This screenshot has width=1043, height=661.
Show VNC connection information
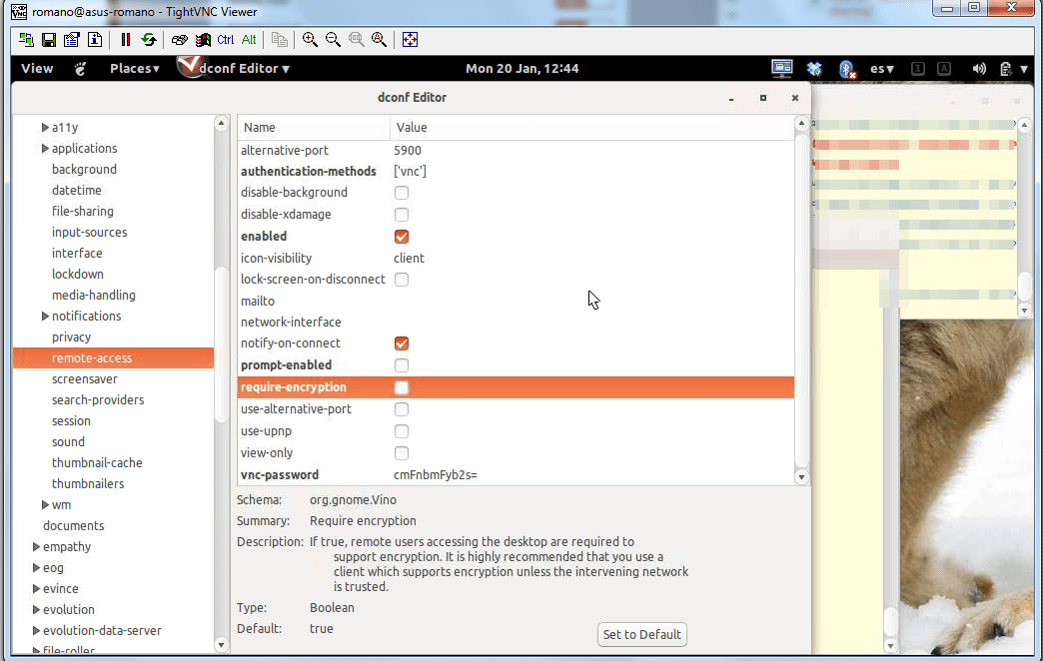click(93, 39)
